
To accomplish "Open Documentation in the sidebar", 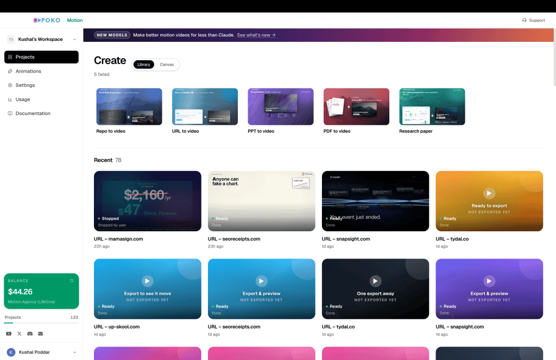I will pyautogui.click(x=41, y=113).
